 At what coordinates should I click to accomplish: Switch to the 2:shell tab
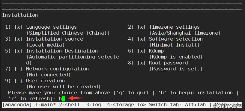click(x=69, y=105)
